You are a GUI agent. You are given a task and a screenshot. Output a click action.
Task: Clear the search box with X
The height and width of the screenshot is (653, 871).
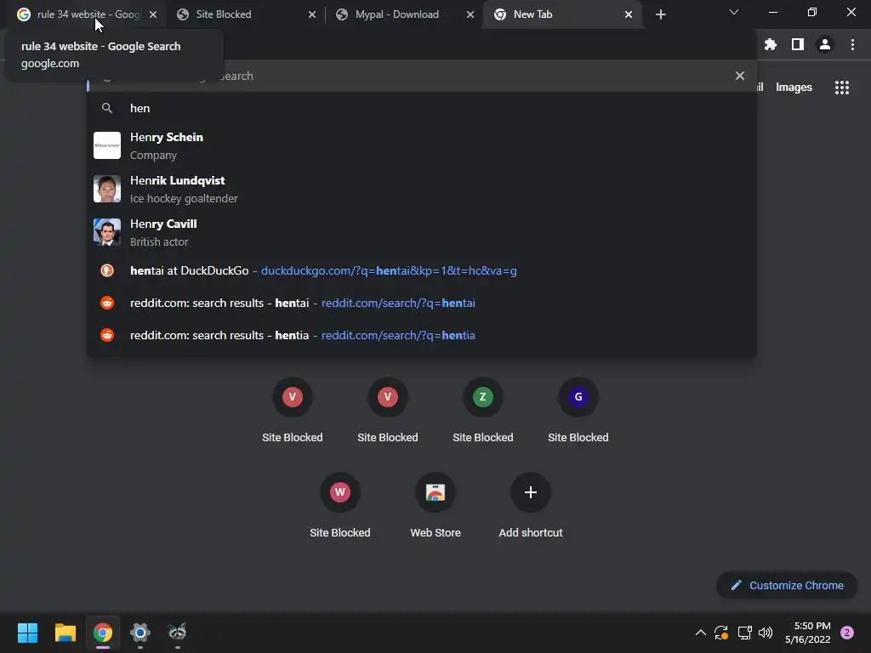click(740, 76)
